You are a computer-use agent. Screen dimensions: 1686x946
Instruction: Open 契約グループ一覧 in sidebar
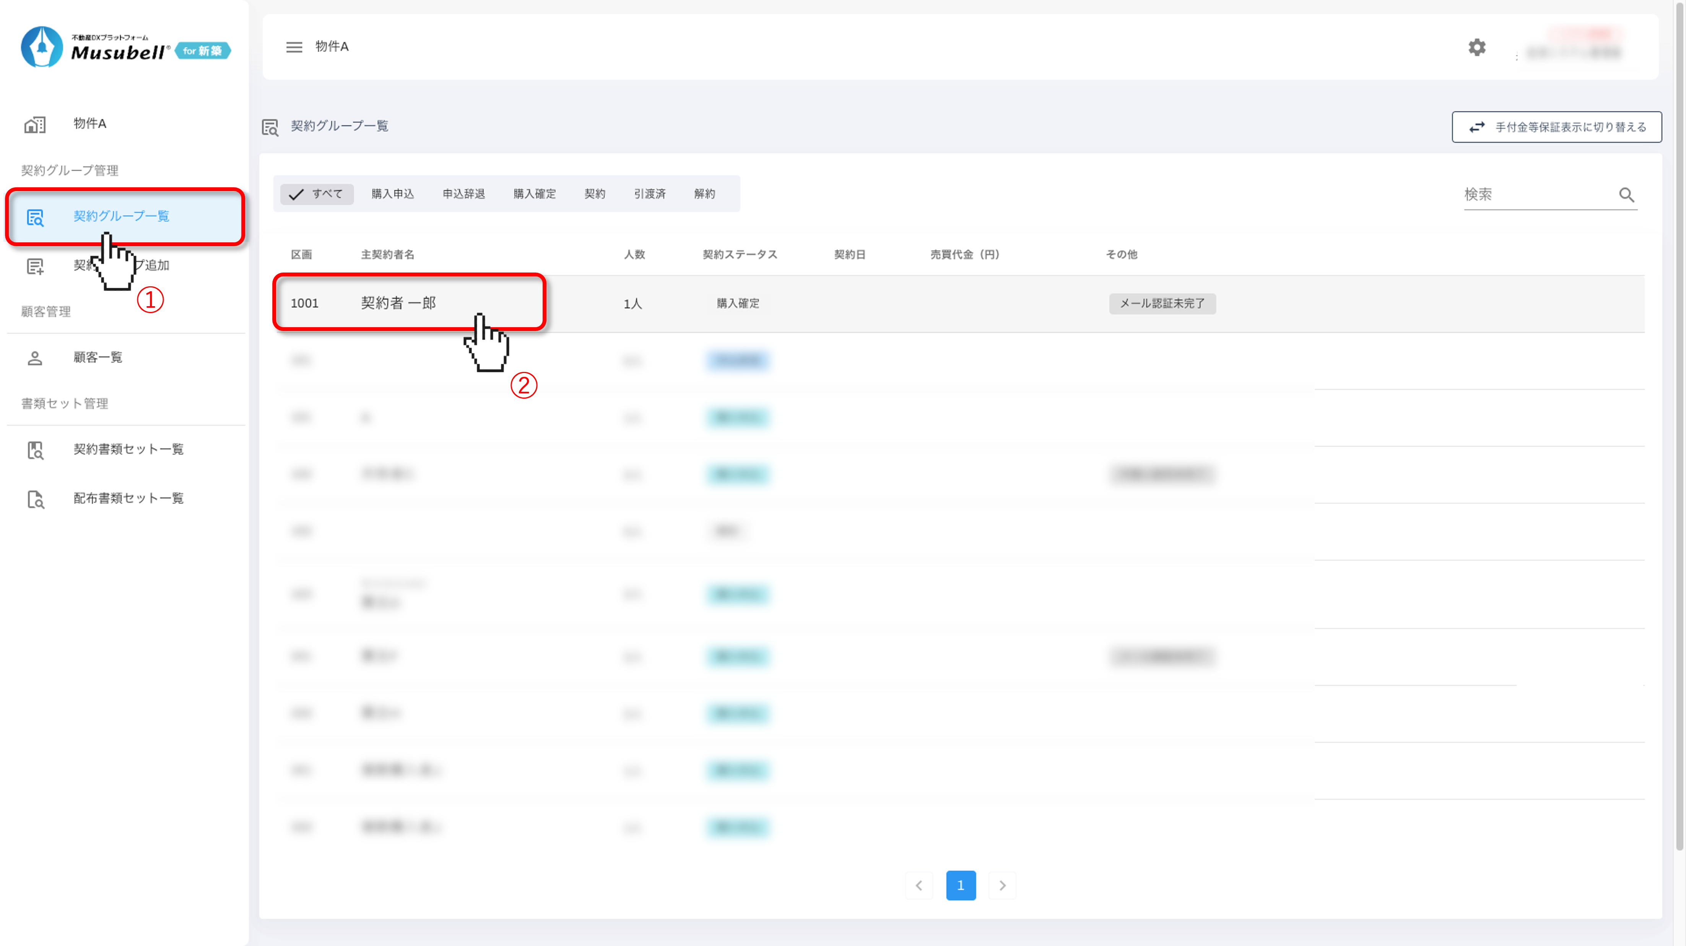tap(122, 217)
